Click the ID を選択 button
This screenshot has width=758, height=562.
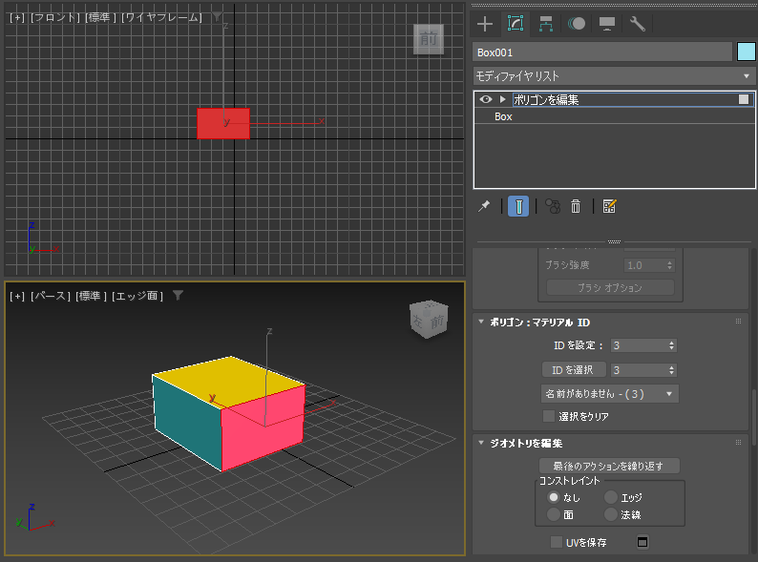point(574,369)
